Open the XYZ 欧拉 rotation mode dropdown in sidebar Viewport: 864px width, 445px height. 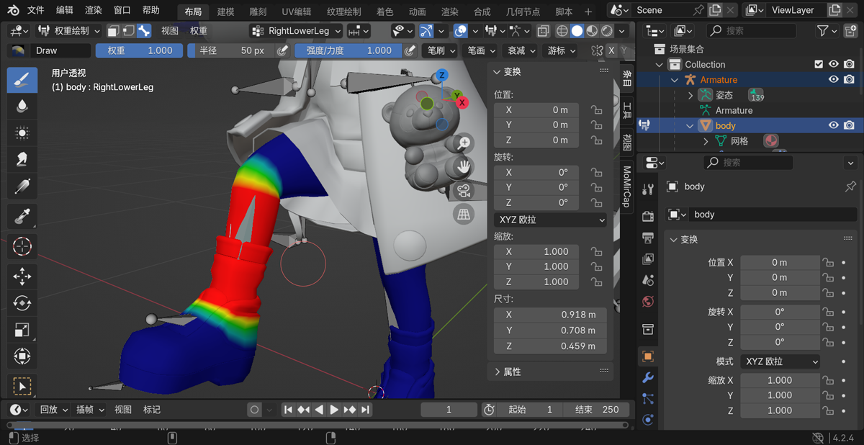click(551, 220)
